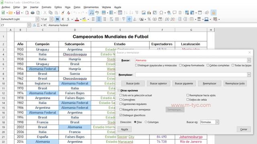Click the Print icon in toolbar
This screenshot has height=144, width=257.
pyautogui.click(x=33, y=12)
